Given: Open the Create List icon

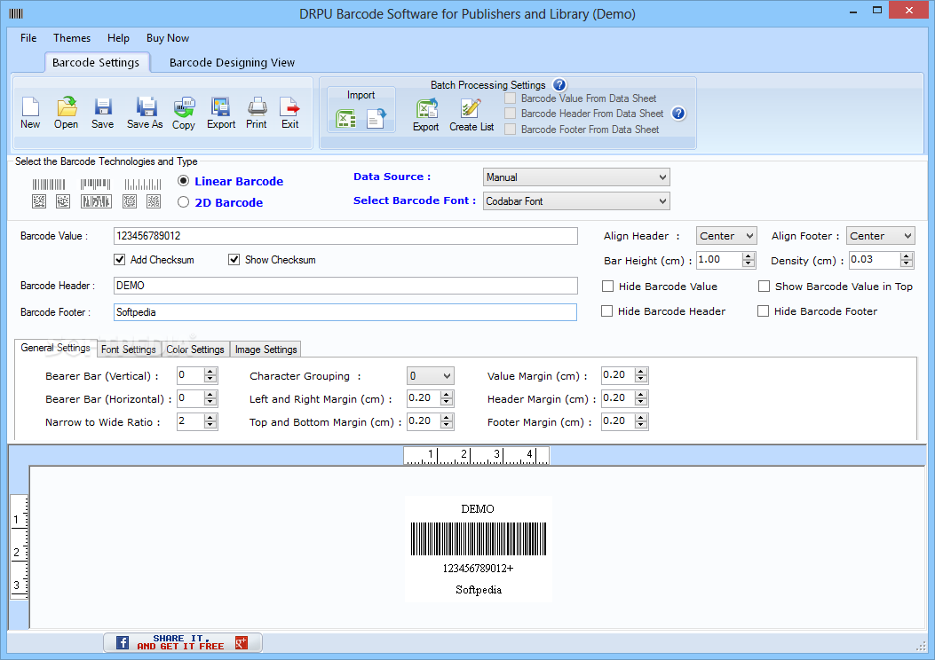Looking at the screenshot, I should 471,109.
